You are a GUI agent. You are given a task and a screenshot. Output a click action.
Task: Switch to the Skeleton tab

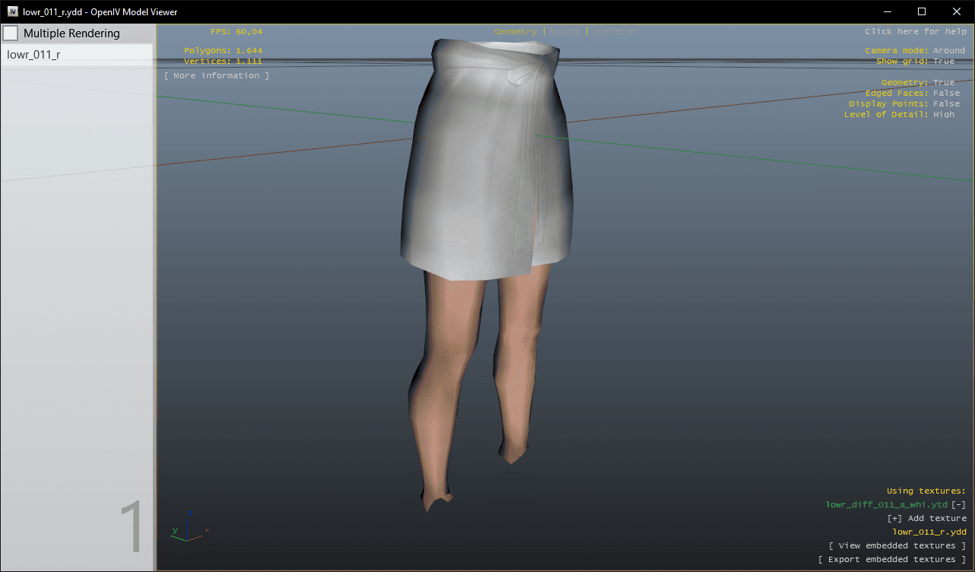pyautogui.click(x=614, y=32)
